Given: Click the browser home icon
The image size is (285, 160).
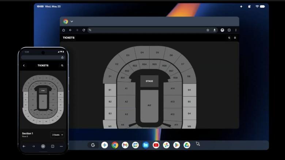Looking at the screenshot, I should point(64,30).
